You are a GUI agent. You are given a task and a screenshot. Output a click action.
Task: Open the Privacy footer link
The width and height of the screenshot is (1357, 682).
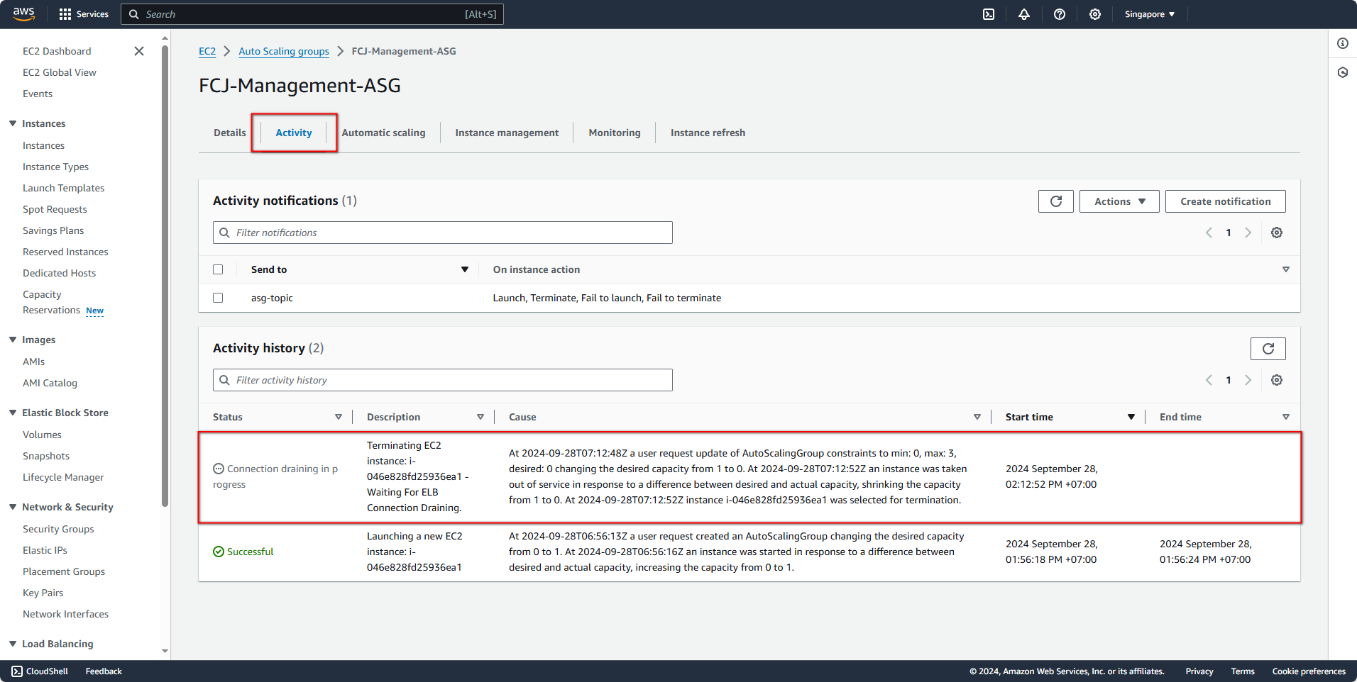tap(1199, 671)
